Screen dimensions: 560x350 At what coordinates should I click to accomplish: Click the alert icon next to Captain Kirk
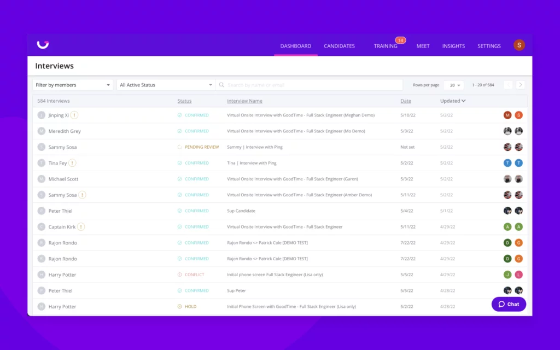tap(81, 227)
